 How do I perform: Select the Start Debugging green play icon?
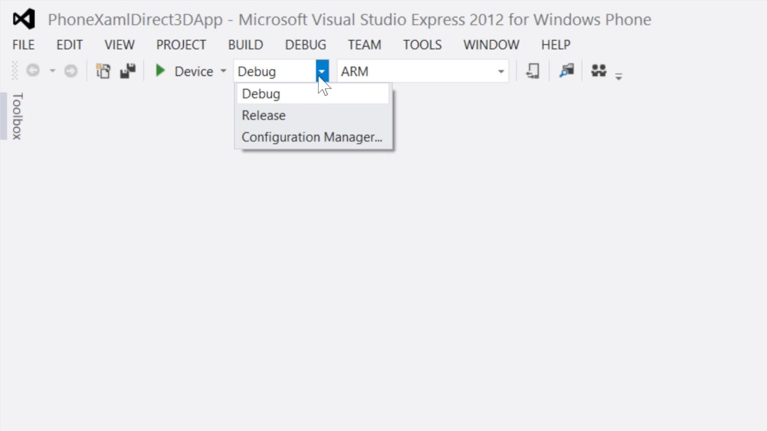(160, 71)
